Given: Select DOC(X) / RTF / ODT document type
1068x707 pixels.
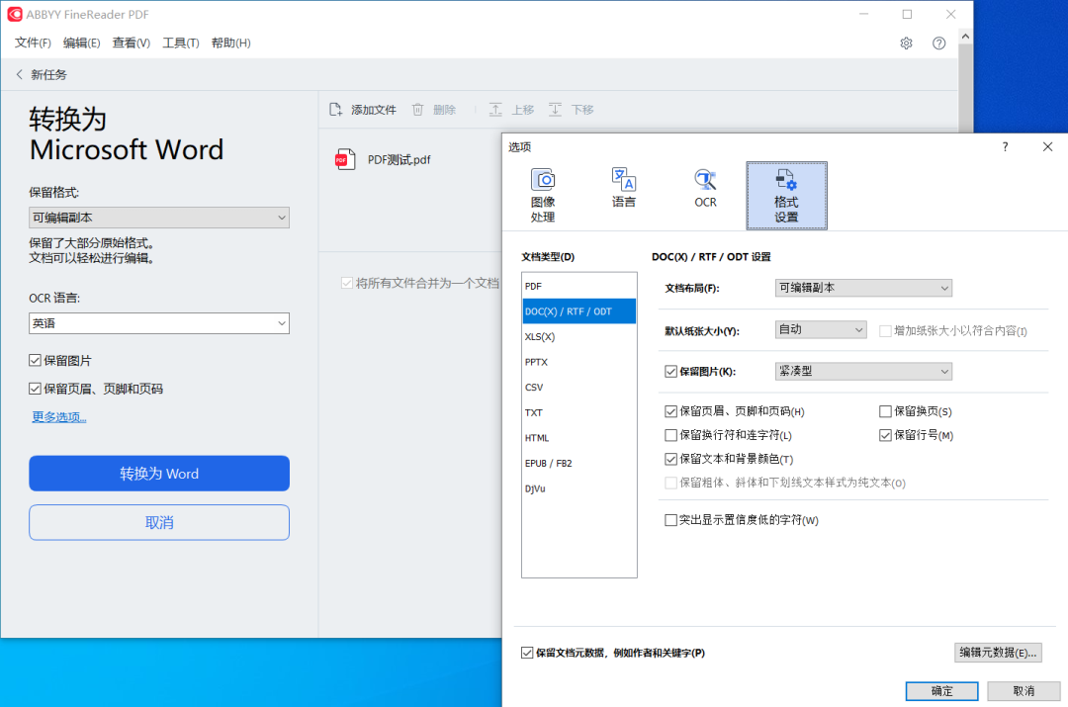Looking at the screenshot, I should 578,311.
